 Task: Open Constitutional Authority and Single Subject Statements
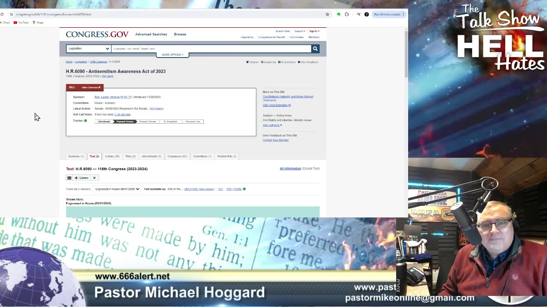[288, 98]
